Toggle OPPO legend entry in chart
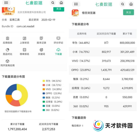The image size is (138, 132). pos(52,93)
